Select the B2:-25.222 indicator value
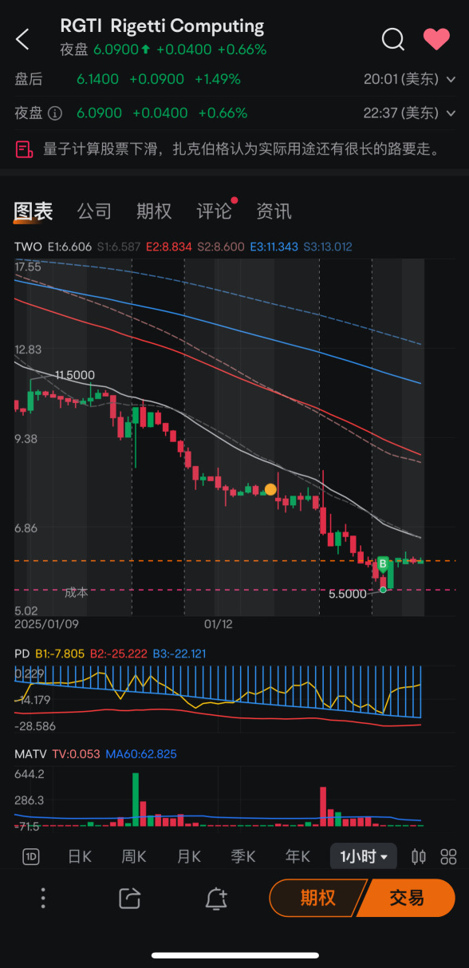469x968 pixels. [x=119, y=654]
